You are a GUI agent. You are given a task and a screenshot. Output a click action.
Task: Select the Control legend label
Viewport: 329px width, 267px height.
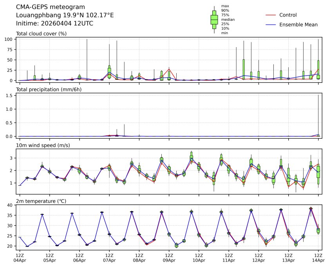288,15
